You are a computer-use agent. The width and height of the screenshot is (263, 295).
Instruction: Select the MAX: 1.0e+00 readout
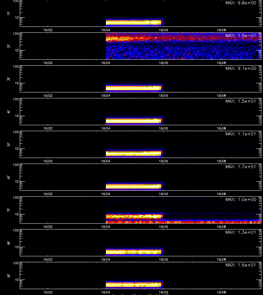tap(241, 199)
